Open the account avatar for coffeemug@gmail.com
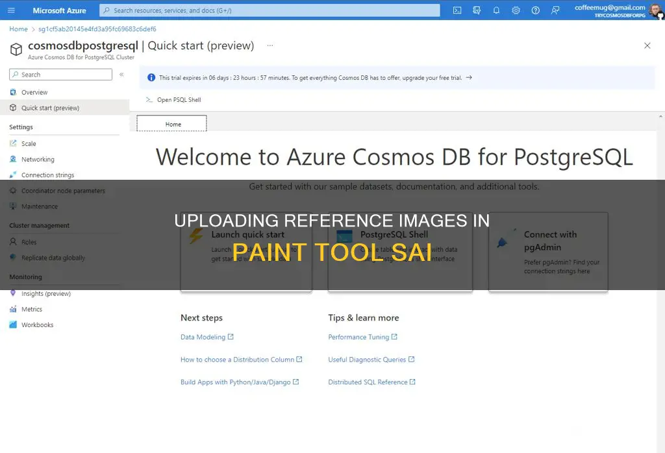 [656, 10]
